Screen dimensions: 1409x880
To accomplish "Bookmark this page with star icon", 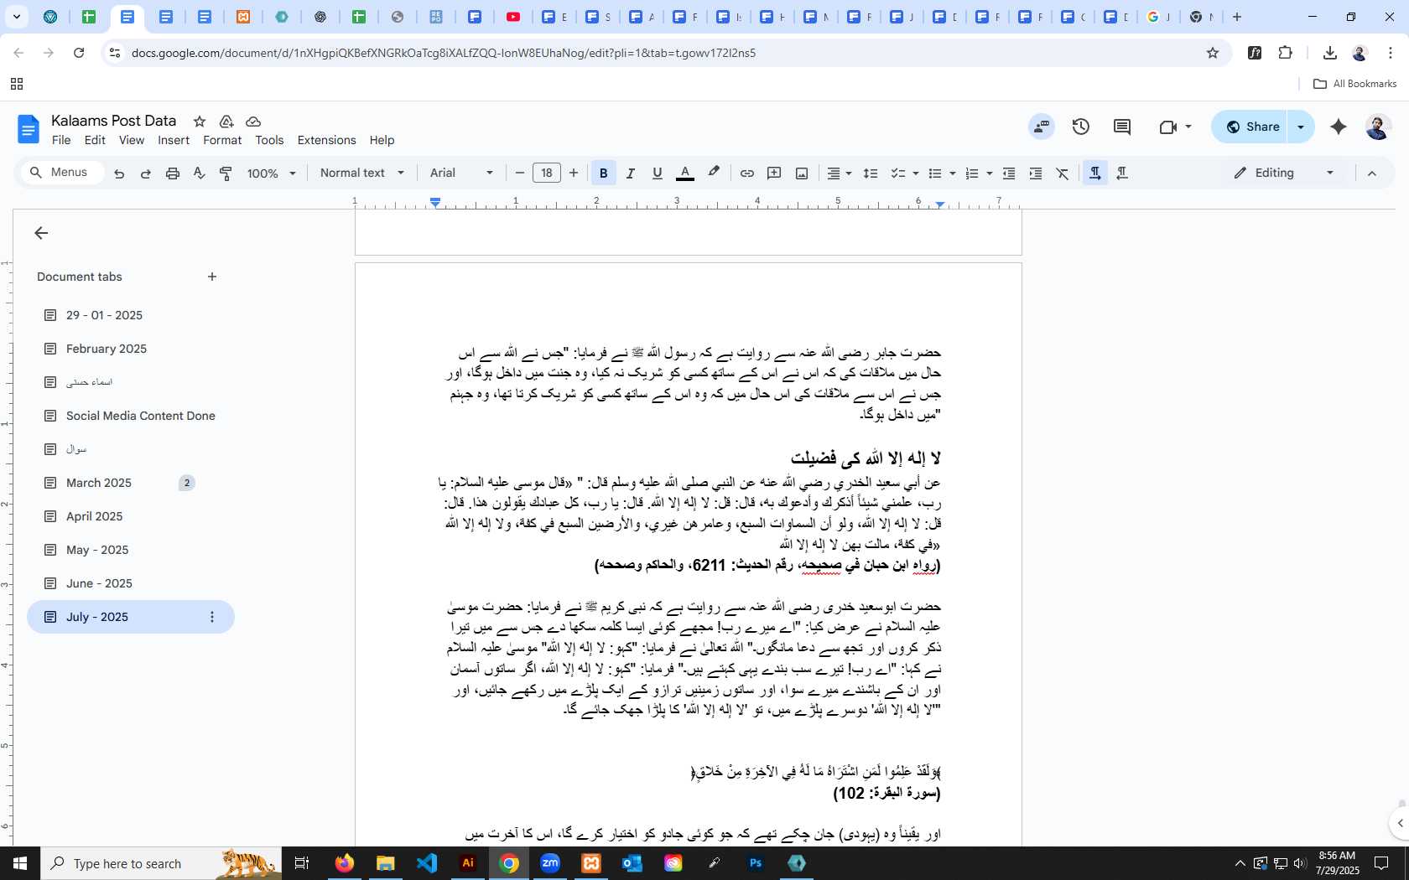I will [x=1213, y=53].
